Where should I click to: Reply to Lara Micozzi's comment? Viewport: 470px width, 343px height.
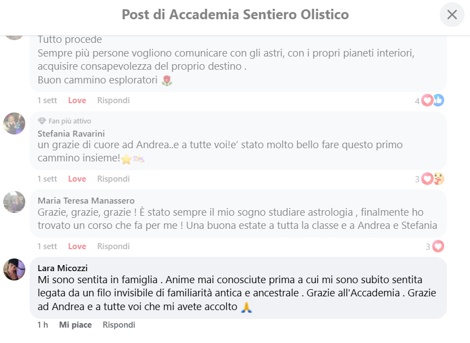click(119, 325)
